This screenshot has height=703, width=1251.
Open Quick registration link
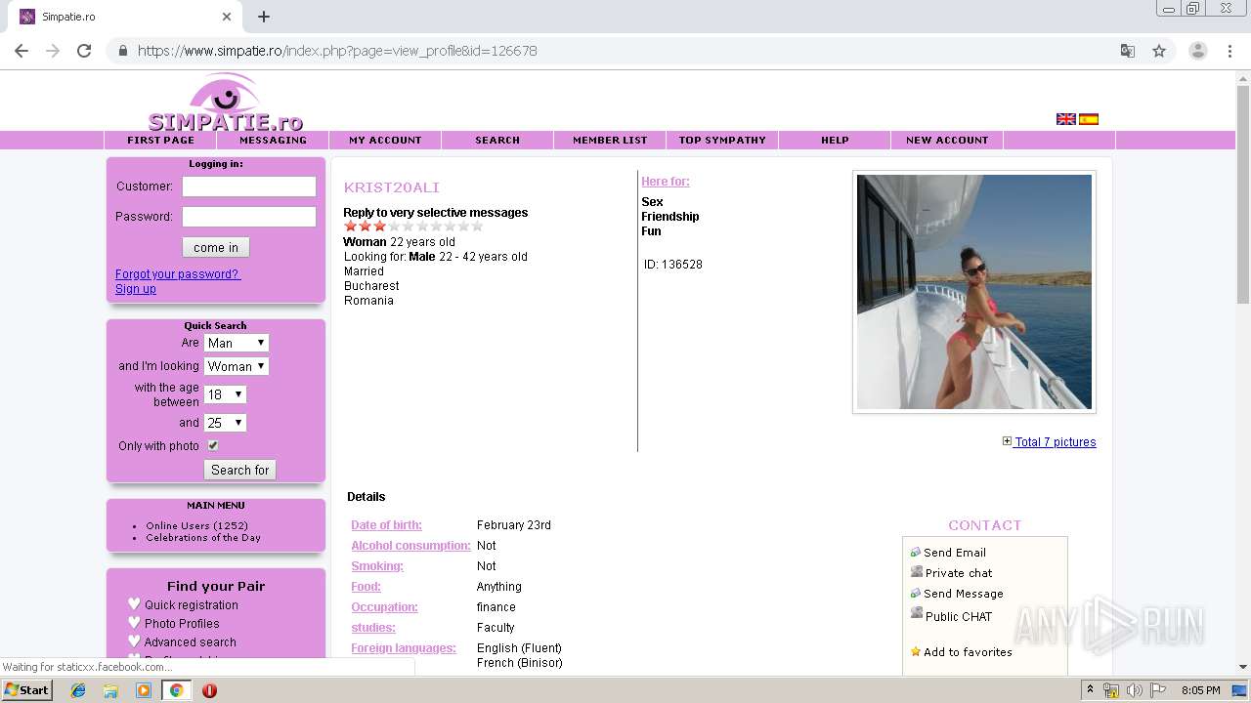pyautogui.click(x=192, y=605)
